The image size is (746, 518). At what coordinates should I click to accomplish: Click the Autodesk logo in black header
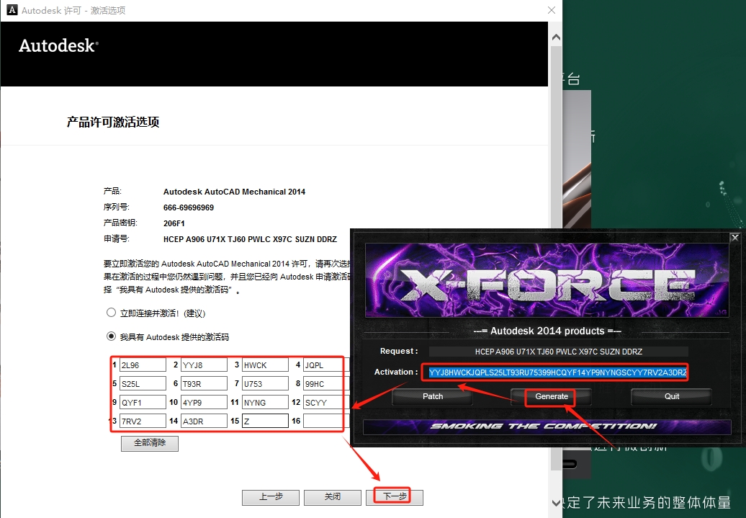point(58,45)
